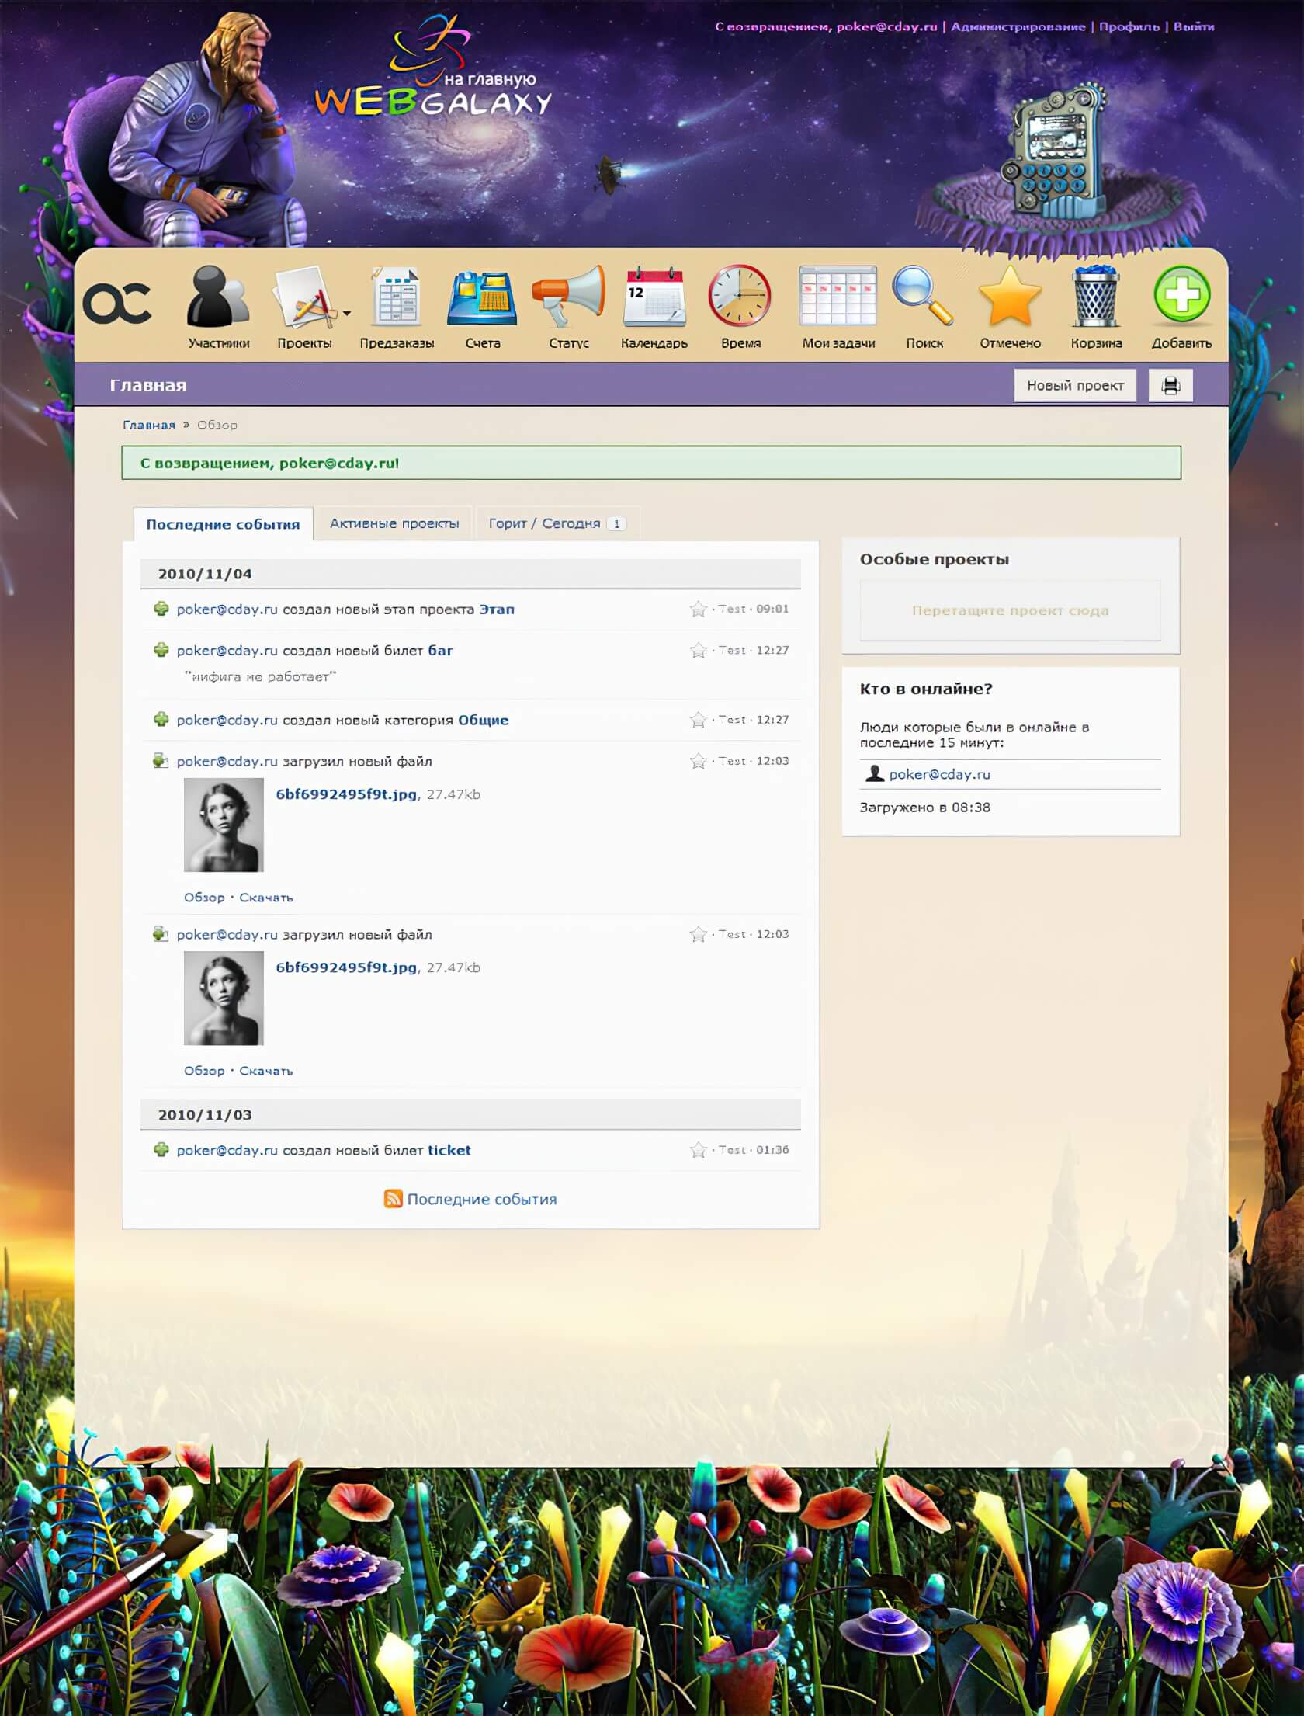Click the print icon button
The image size is (1304, 1716).
click(x=1170, y=386)
